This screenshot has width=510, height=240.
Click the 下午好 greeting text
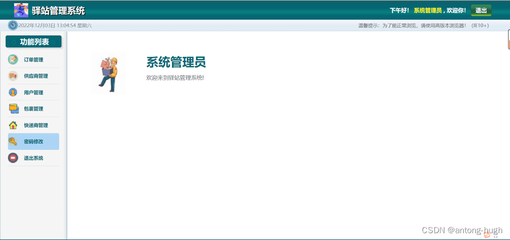pos(399,11)
